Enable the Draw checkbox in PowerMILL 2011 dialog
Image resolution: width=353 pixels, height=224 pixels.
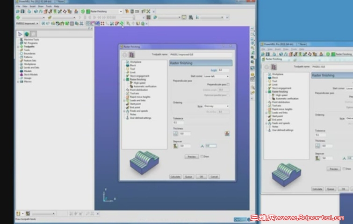(x=344, y=169)
